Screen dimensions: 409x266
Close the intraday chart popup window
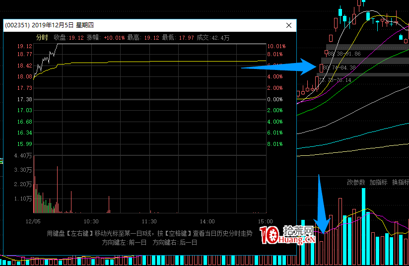[289, 25]
